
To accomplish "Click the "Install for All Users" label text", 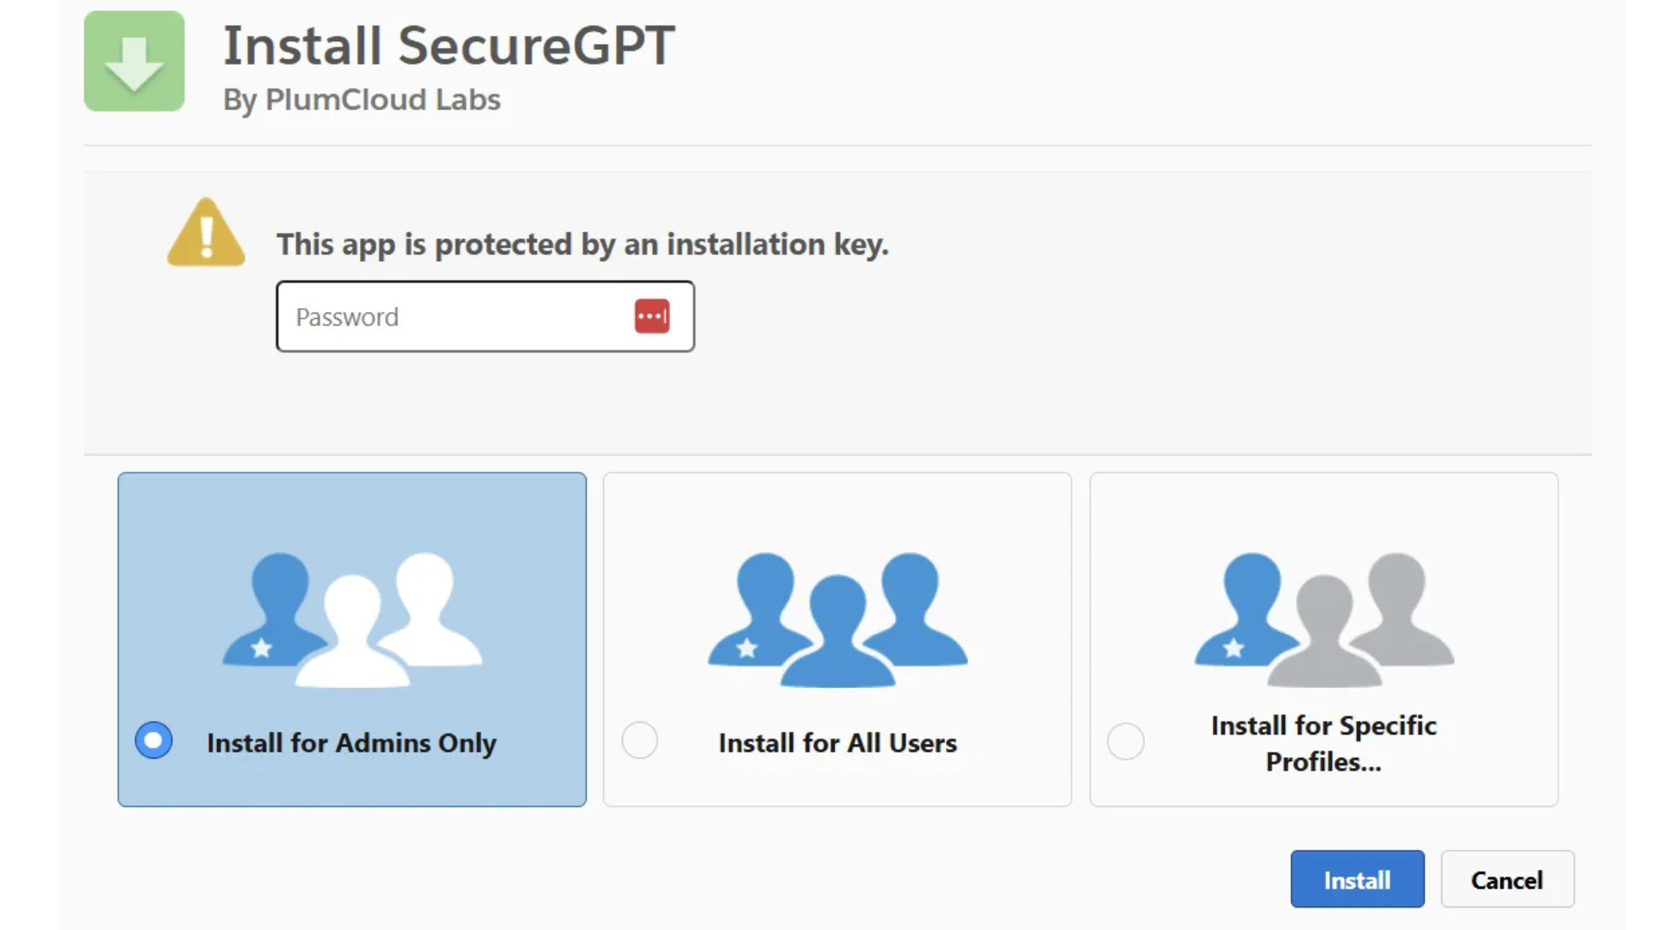I will pos(837,742).
